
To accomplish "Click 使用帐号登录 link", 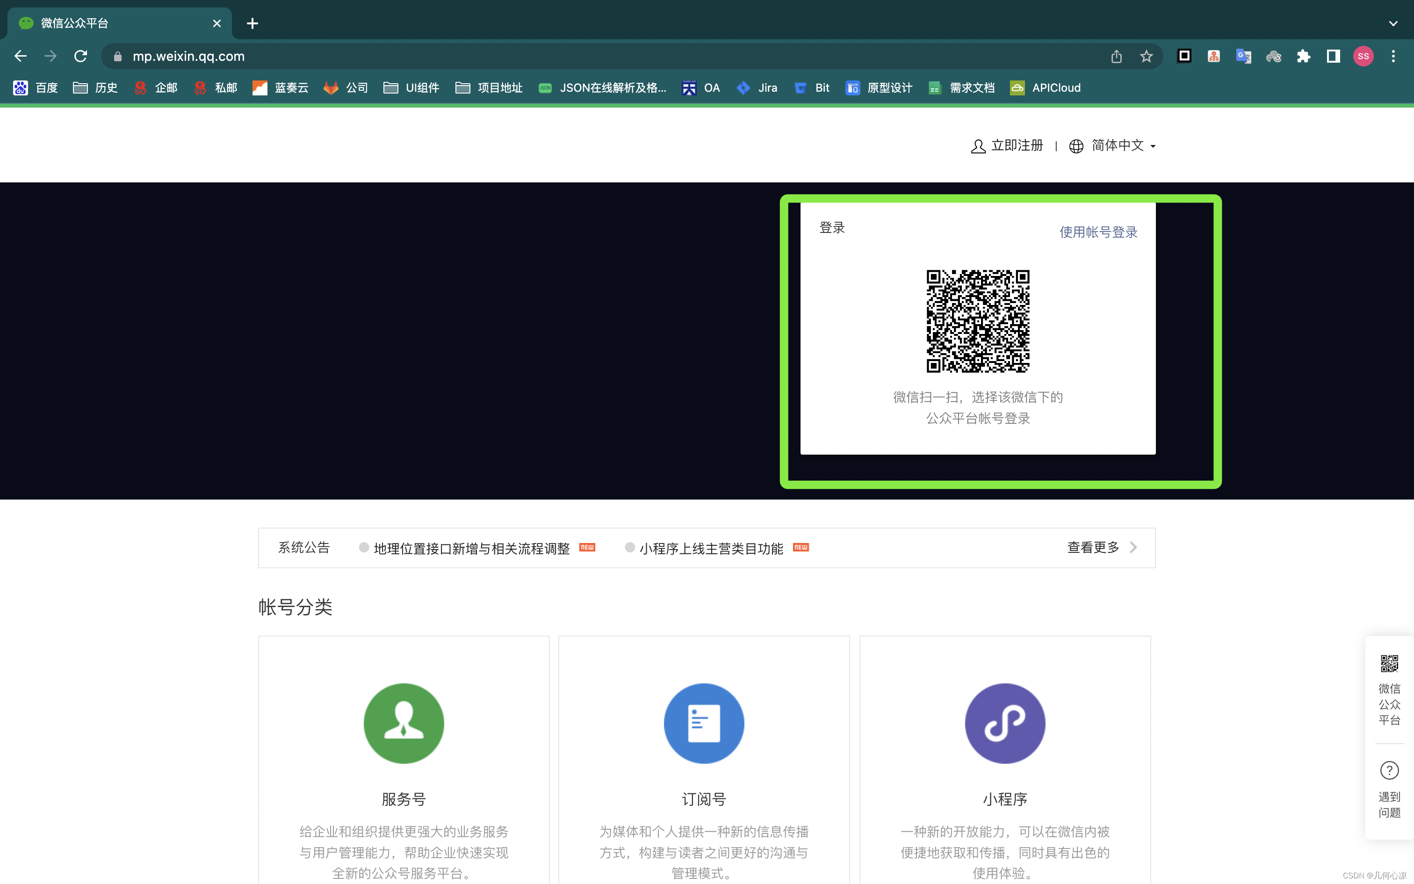I will tap(1098, 232).
